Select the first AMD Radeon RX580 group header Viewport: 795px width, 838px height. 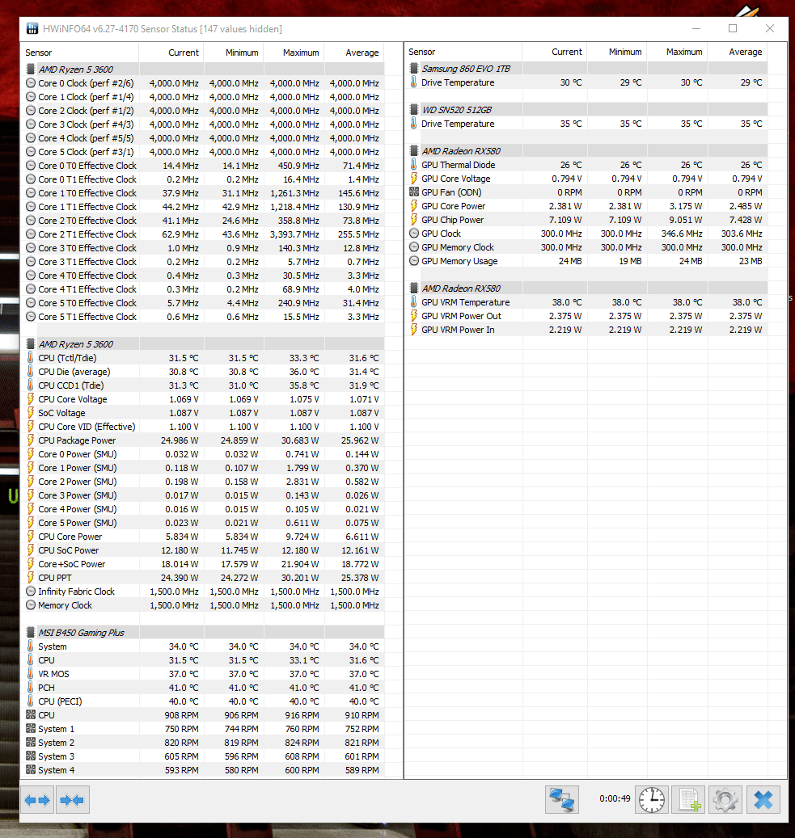pos(588,151)
